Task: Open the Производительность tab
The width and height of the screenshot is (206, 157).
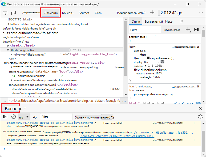Action: [x=129, y=13]
